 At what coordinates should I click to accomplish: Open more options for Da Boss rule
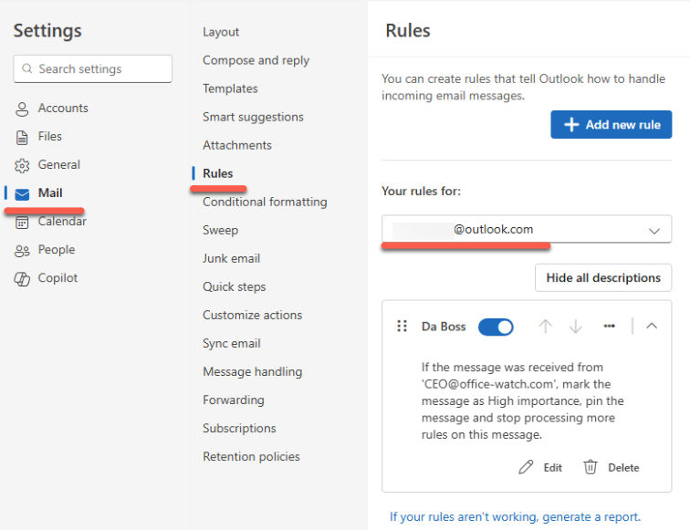tap(610, 327)
